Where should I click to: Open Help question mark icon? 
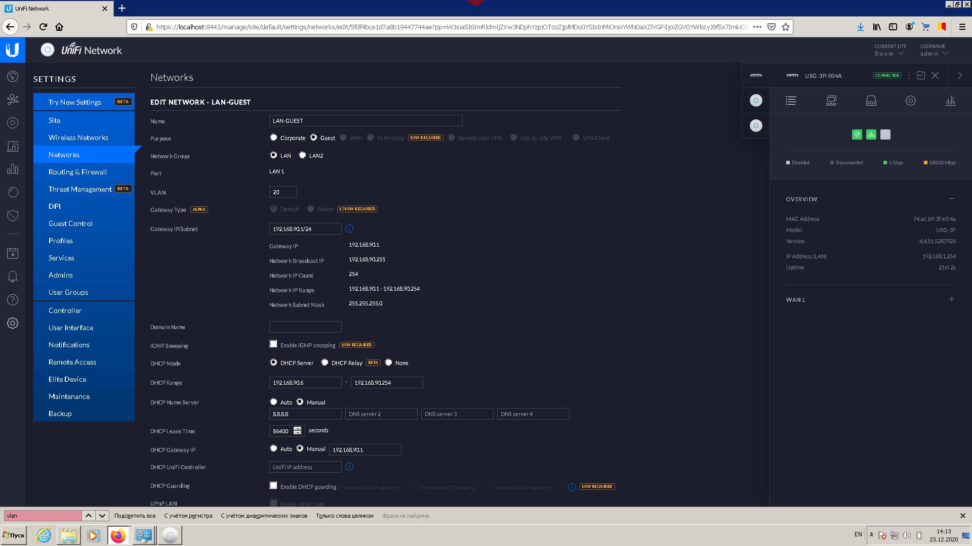(13, 300)
